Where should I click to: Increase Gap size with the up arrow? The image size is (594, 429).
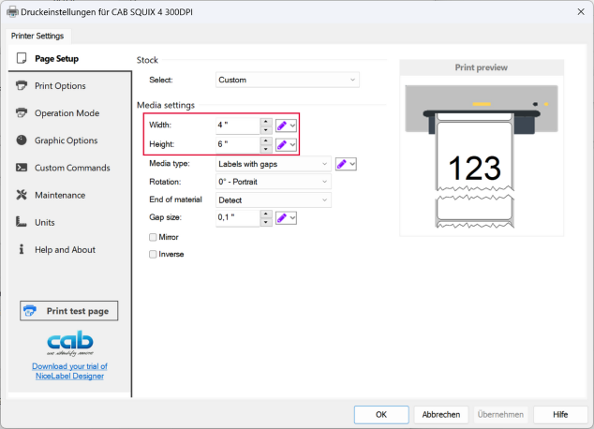click(266, 214)
